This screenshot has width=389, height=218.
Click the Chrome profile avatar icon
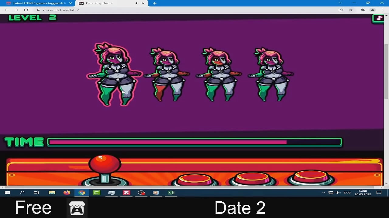[373, 10]
